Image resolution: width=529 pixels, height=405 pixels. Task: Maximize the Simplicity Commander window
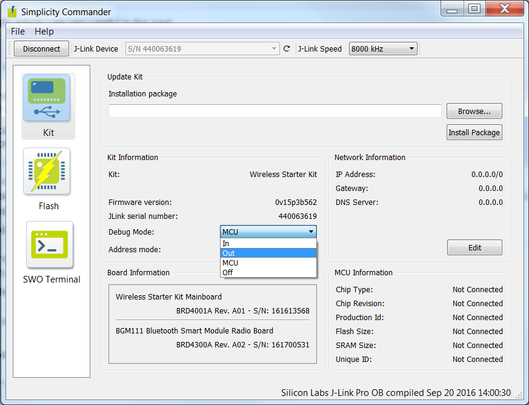[x=474, y=8]
